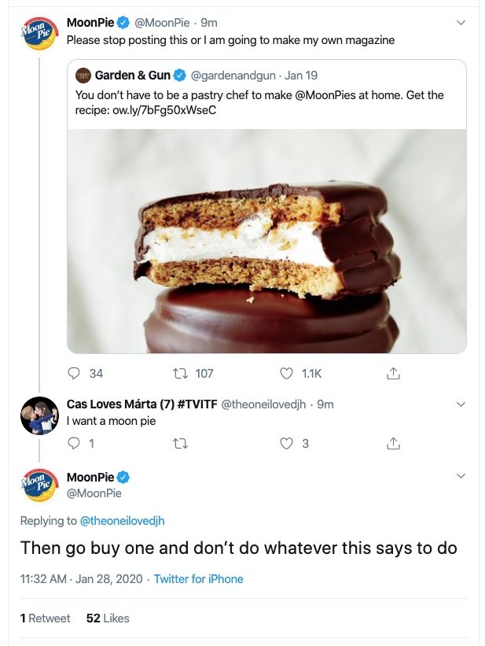Retweet the MoonPie tweet with 107 retweets
Image resolution: width=485 pixels, height=646 pixels.
coord(180,373)
